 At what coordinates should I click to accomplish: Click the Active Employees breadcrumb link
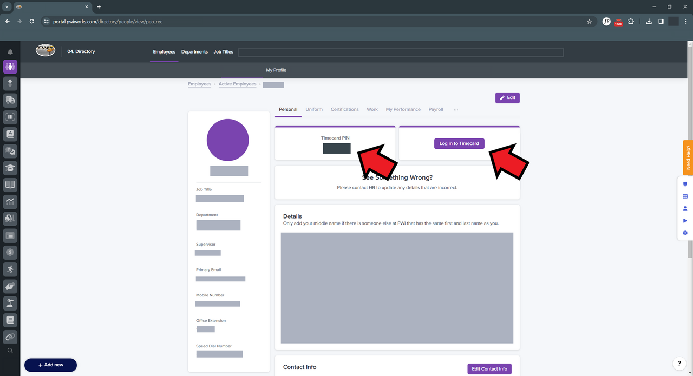click(237, 84)
